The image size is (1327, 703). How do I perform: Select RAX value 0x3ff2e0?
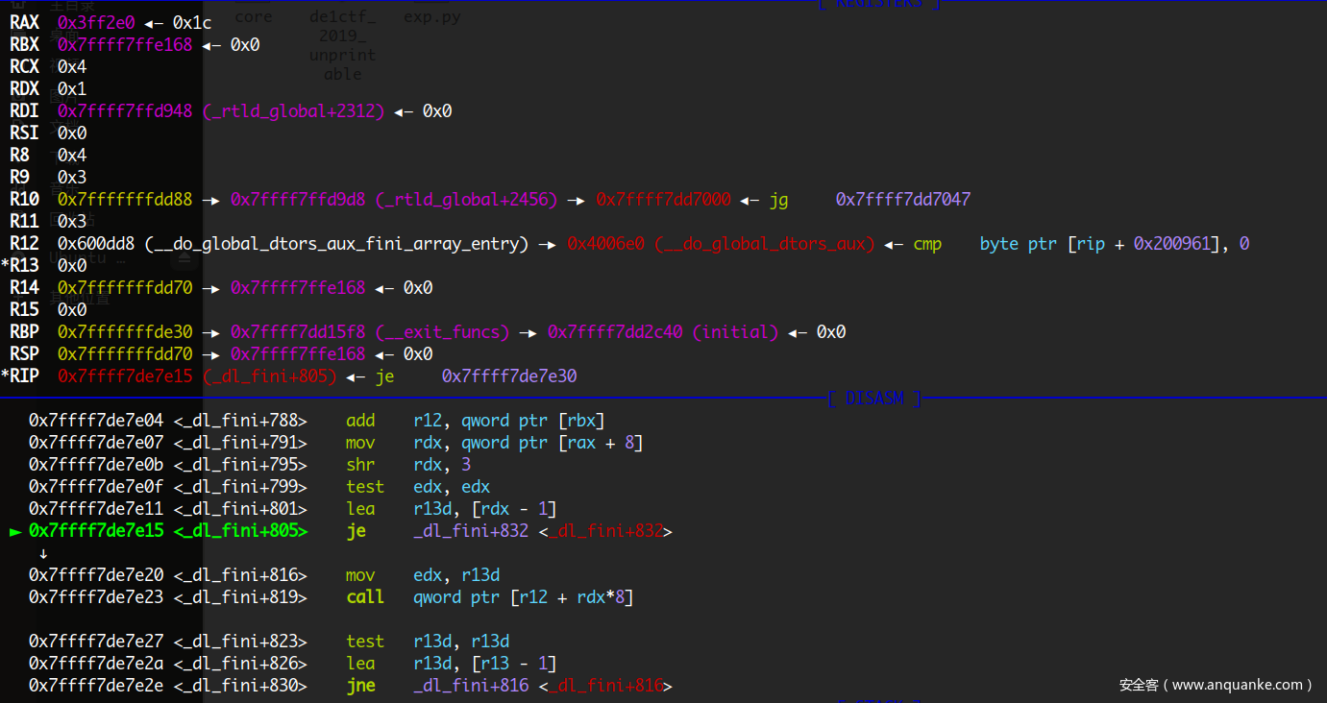(x=96, y=22)
